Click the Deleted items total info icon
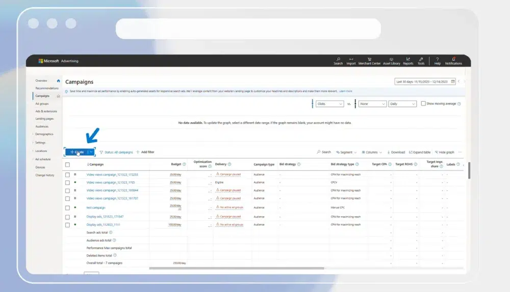 (115, 255)
